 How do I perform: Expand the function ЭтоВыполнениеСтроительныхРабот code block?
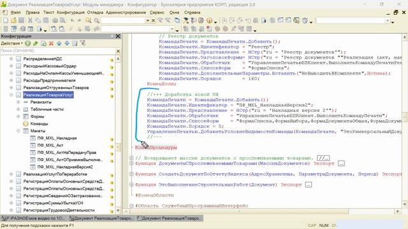pyautogui.click(x=131, y=184)
